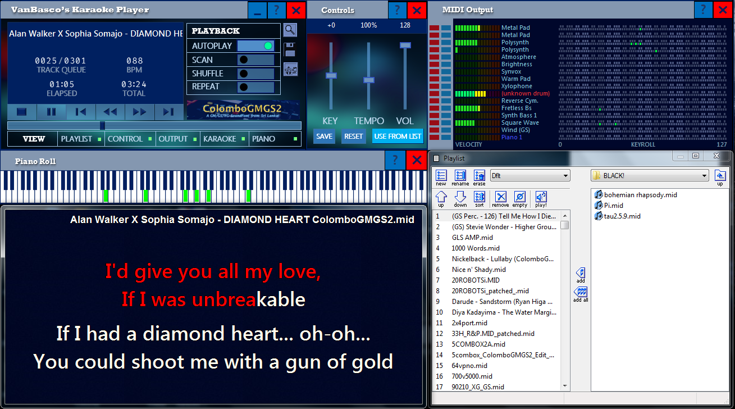Toggle the PIANO view button
The width and height of the screenshot is (735, 409).
pyautogui.click(x=275, y=139)
